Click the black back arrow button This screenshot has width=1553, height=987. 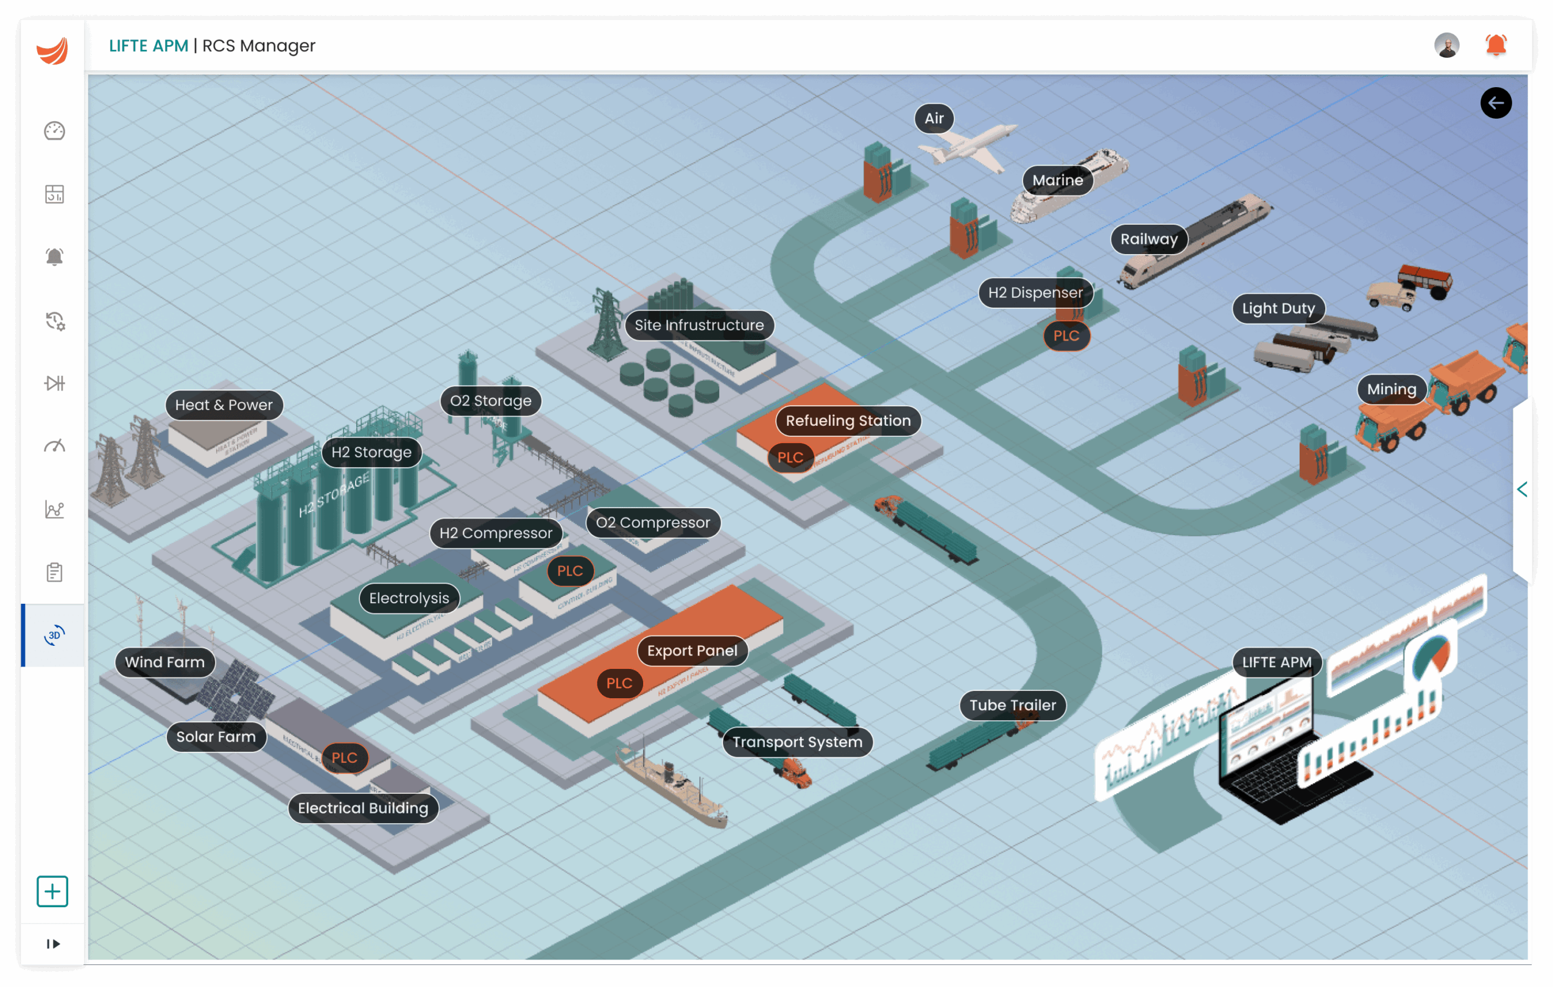point(1496,103)
